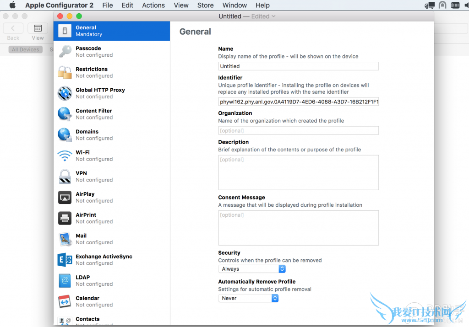Select the LDAP row label
This screenshot has width=469, height=327.
click(x=82, y=278)
